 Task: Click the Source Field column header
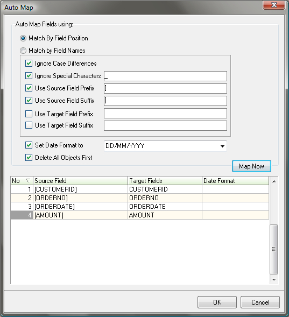[80, 180]
